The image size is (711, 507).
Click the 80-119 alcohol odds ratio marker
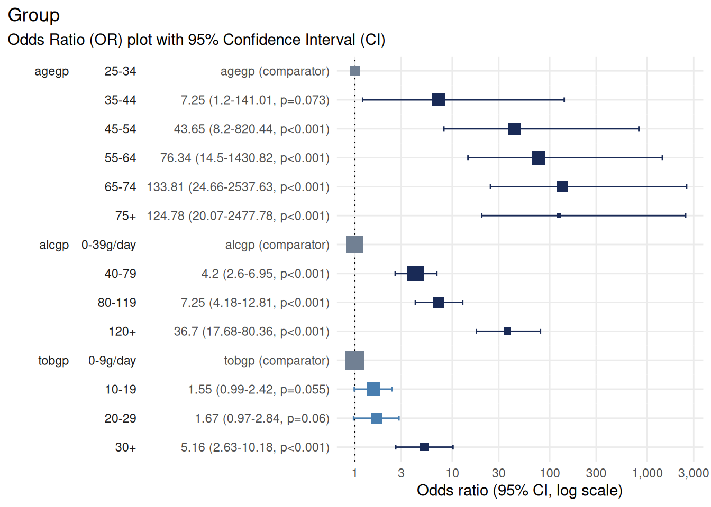[x=439, y=303]
